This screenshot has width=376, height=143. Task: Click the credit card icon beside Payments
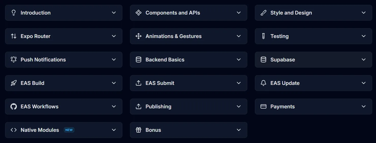[263, 107]
